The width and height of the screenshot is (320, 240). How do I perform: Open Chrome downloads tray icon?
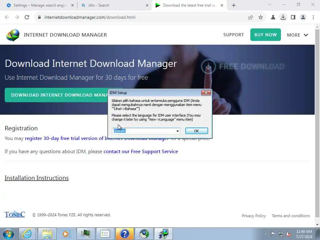[283, 17]
